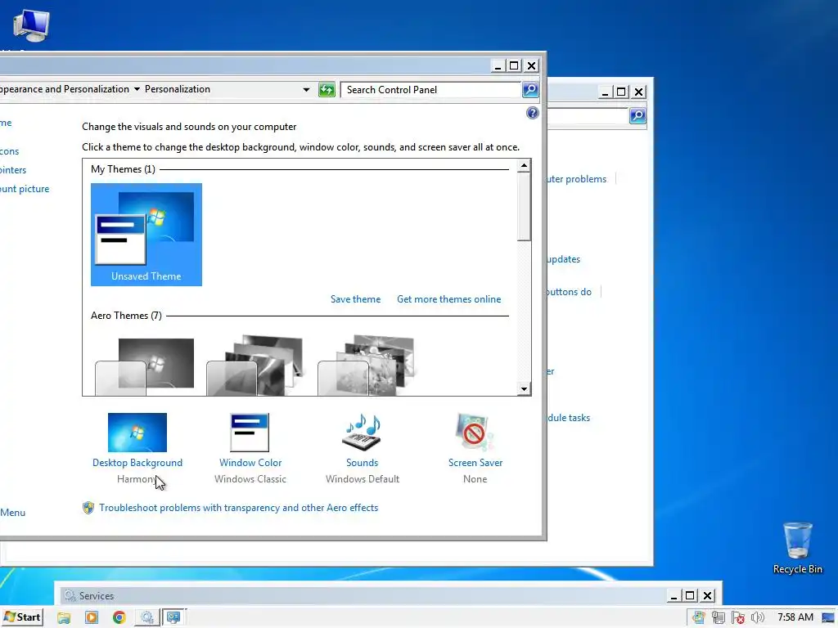Click the Search Control Panel field

click(430, 90)
